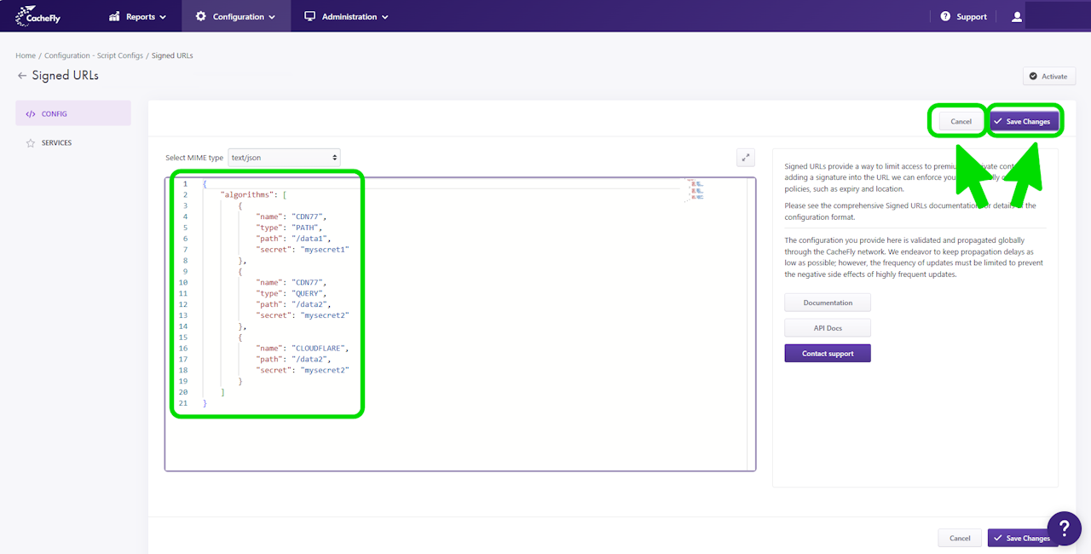The height and width of the screenshot is (554, 1091).
Task: Click the top Cancel button
Action: click(961, 122)
